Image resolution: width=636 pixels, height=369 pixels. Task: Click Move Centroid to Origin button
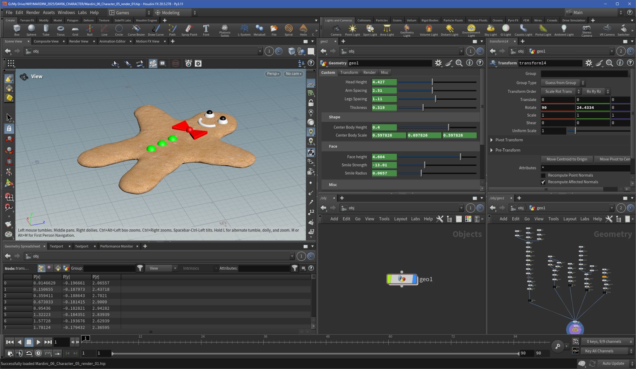(566, 159)
